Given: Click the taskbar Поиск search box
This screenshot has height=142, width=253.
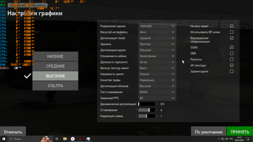Looking at the screenshot, I should 30,139.
